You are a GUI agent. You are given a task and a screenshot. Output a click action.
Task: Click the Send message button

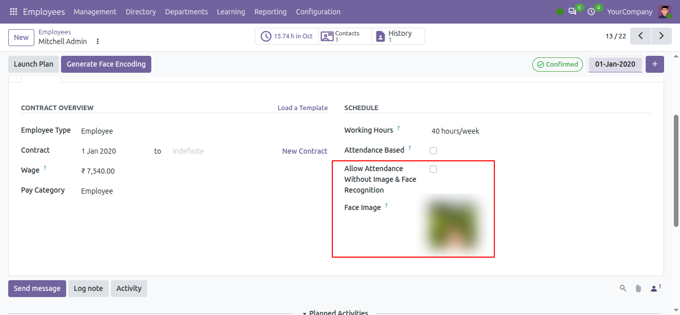tap(37, 288)
